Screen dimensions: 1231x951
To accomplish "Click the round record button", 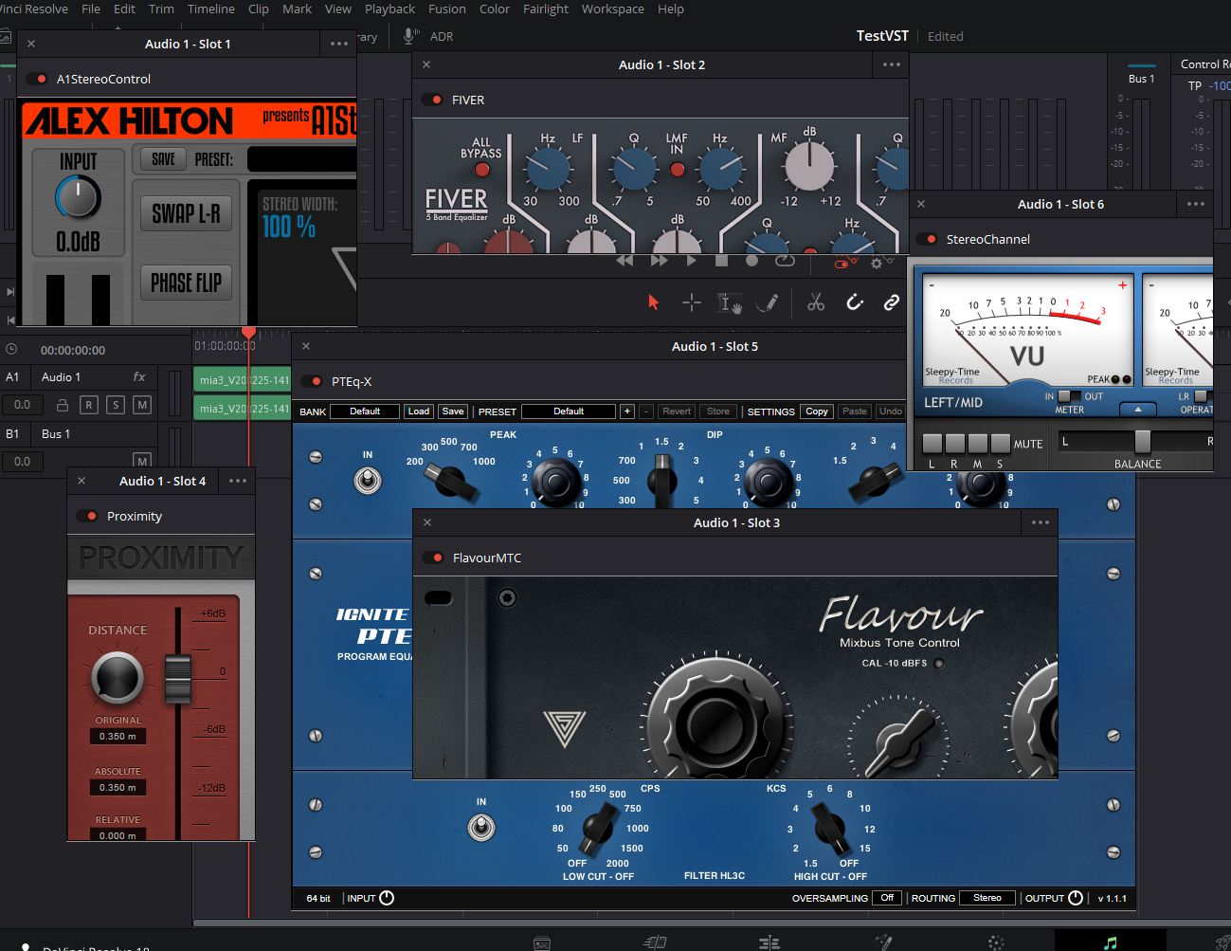I will pyautogui.click(x=751, y=261).
